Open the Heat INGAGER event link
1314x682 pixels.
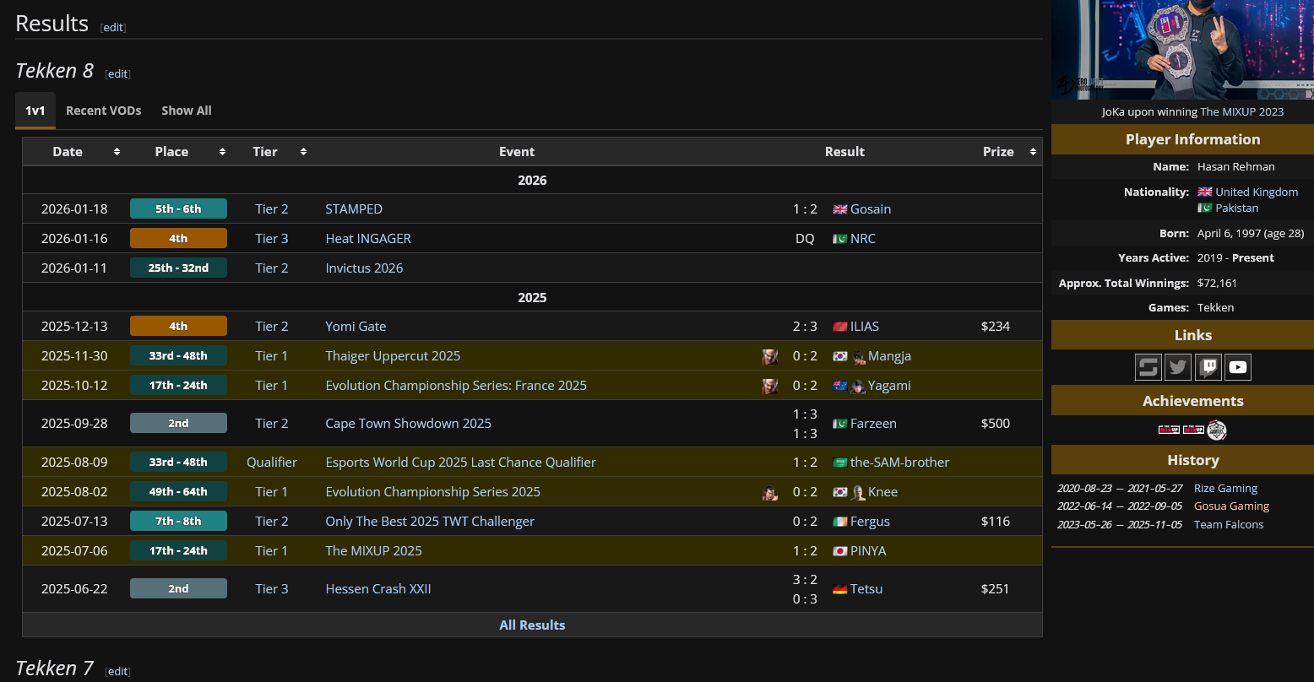click(368, 239)
